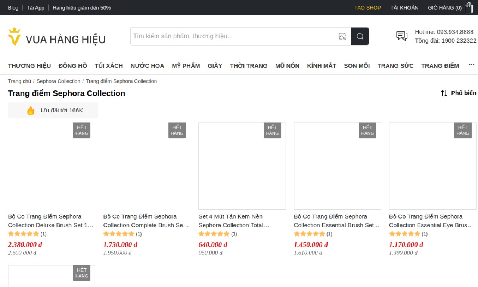Viewport: 478px width, 287px height.
Task: Go to Sephora Collection breadcrumb
Action: point(58,81)
